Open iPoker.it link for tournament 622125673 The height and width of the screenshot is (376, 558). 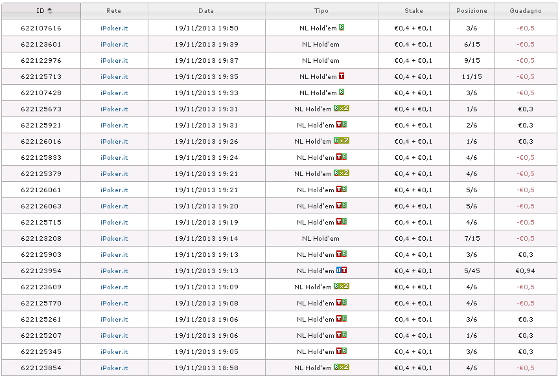(114, 109)
